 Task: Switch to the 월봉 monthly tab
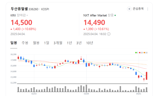36,43
